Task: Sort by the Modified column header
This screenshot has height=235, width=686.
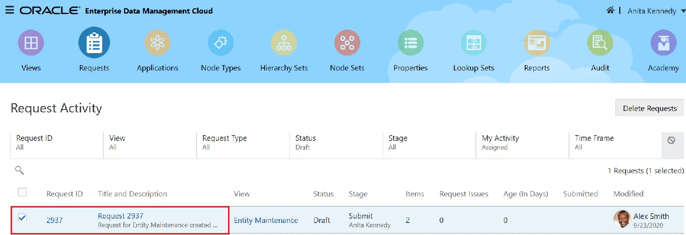Action: [x=629, y=194]
